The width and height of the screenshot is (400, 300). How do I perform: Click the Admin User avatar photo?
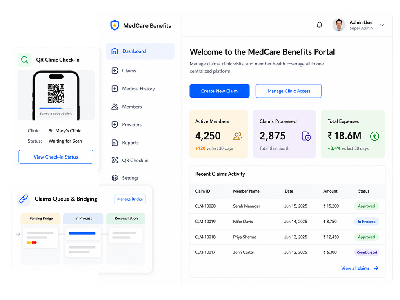click(x=339, y=25)
